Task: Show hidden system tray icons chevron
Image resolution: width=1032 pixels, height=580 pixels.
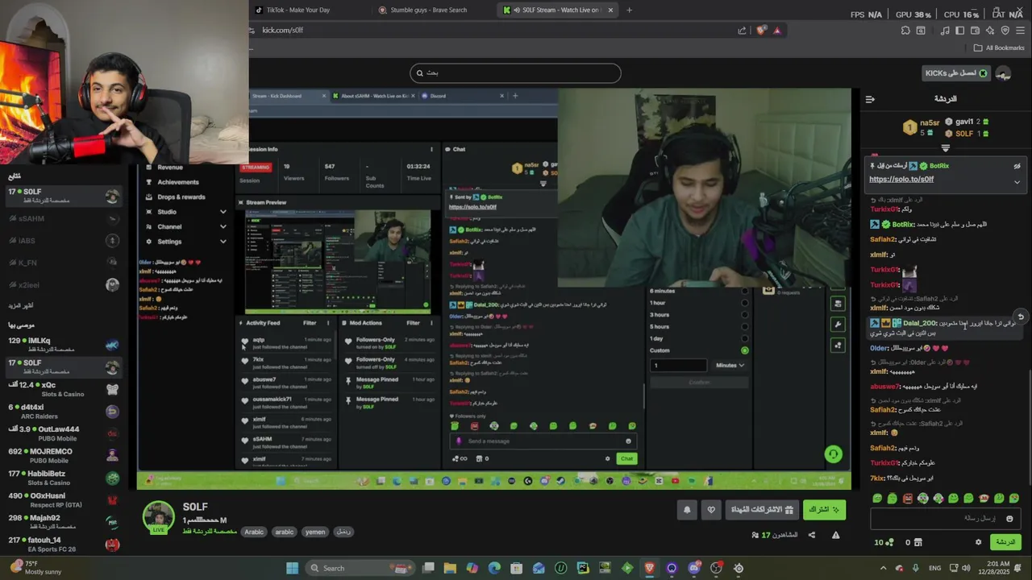Action: click(883, 568)
